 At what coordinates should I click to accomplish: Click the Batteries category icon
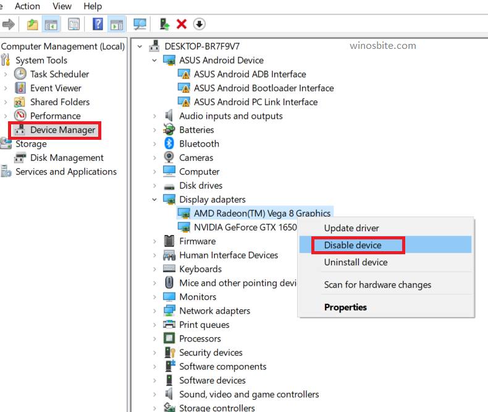point(169,130)
